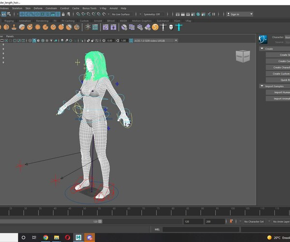Click the gamma 1.00 field in viewport toolbar
290x242 pixels.
[x=123, y=41]
